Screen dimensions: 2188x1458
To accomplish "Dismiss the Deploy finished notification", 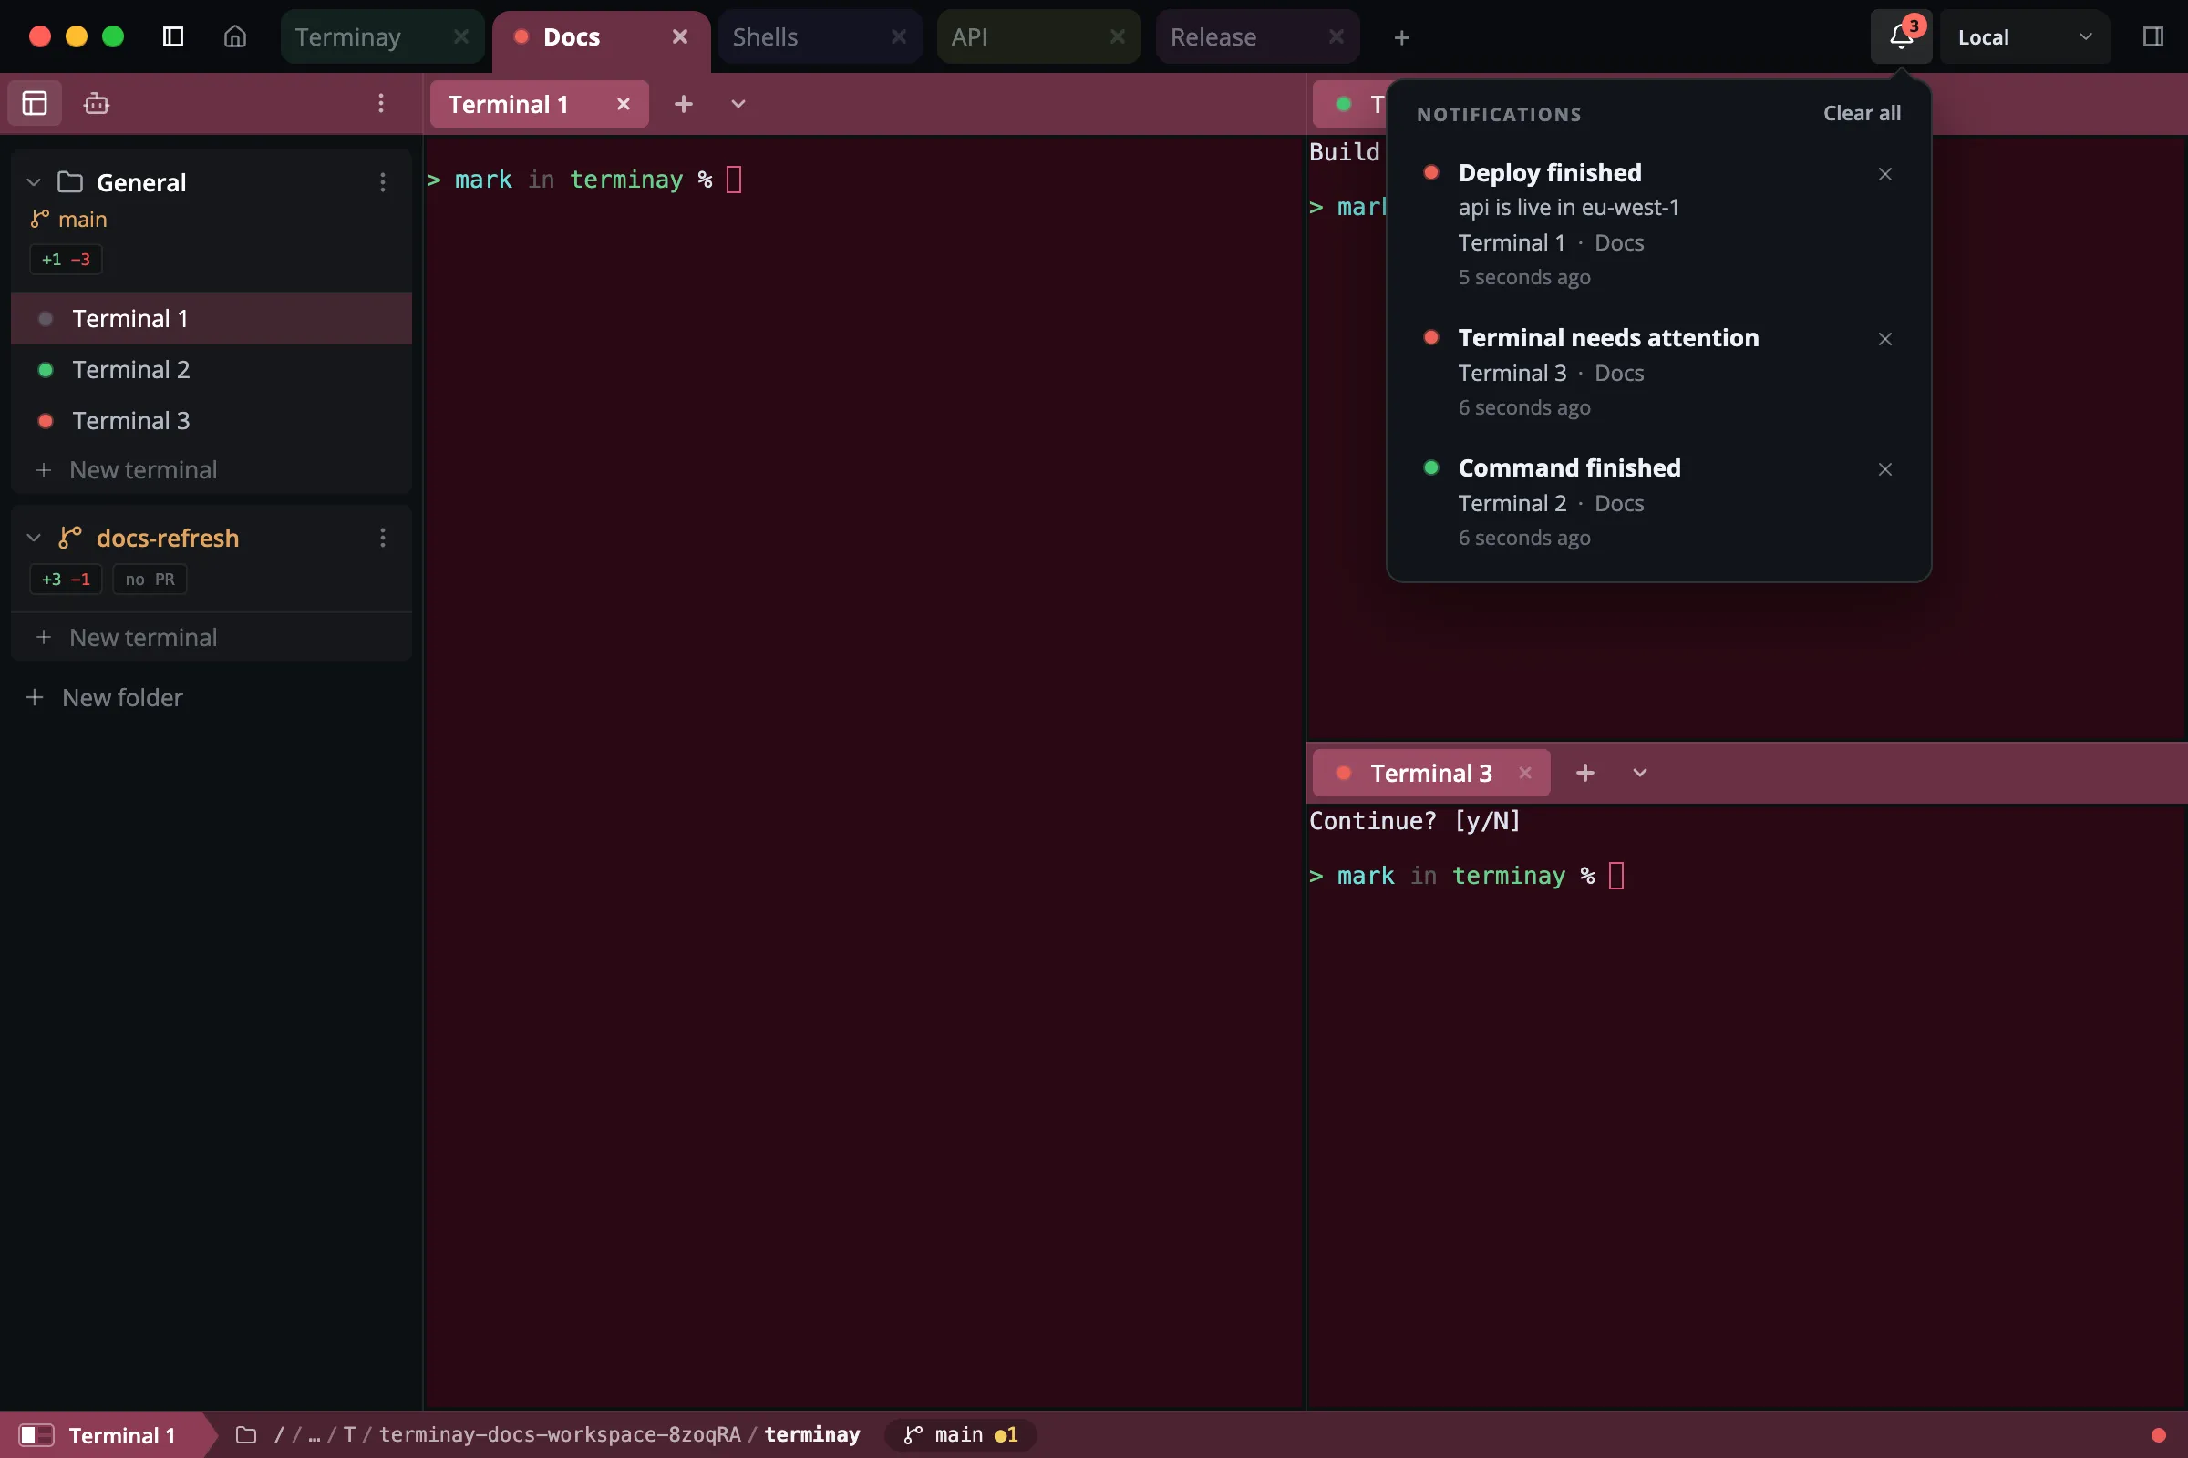I will [1884, 174].
